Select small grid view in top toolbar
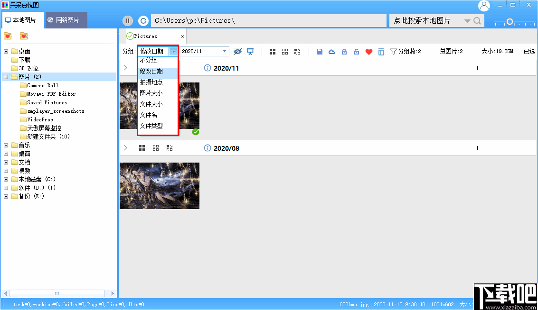538x310 pixels. (285, 52)
